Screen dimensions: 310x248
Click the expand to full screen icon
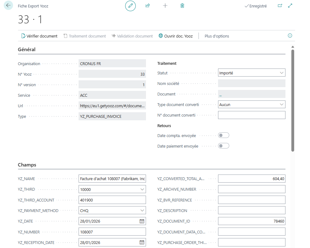coord(290,6)
